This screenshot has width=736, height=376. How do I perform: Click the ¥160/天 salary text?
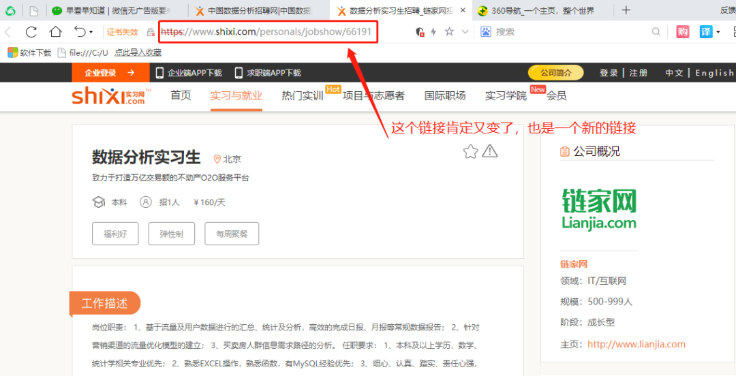[209, 202]
